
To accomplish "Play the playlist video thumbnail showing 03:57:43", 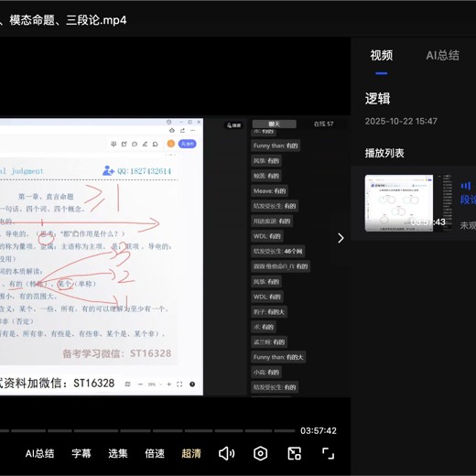I will point(408,203).
